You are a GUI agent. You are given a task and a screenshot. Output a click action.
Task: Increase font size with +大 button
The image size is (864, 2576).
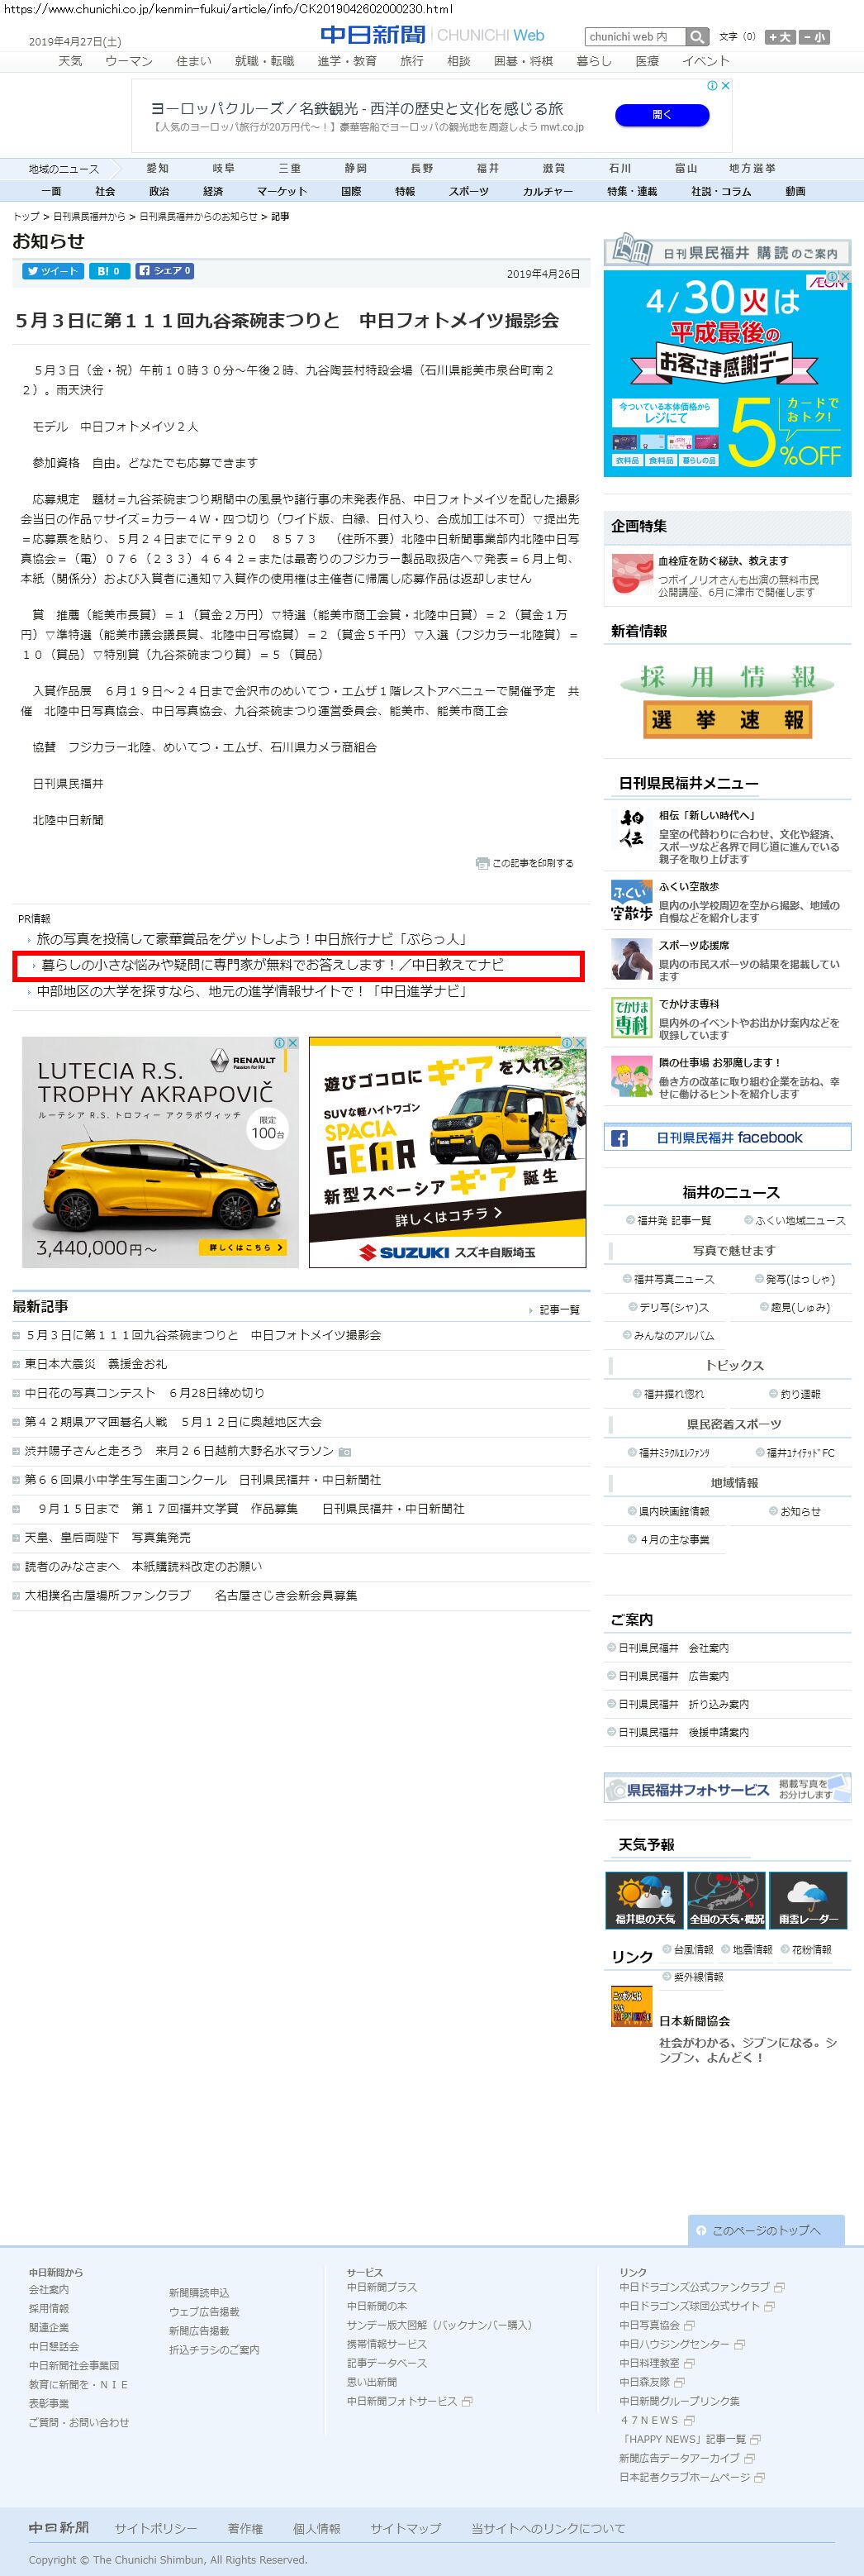point(780,37)
